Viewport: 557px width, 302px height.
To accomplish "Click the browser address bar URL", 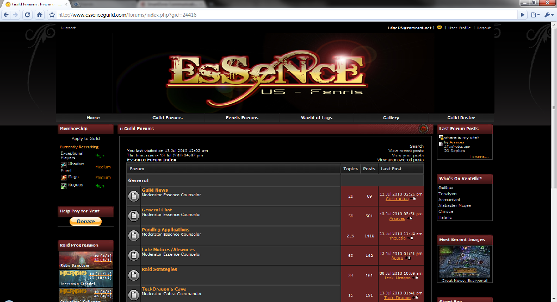I will click(x=127, y=15).
